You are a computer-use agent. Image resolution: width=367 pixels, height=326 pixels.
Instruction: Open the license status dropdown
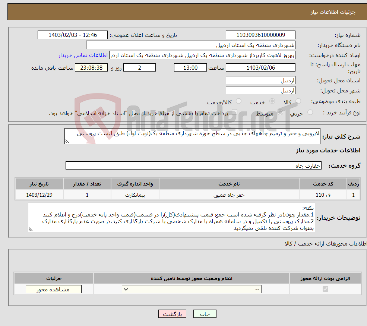(x=192, y=289)
